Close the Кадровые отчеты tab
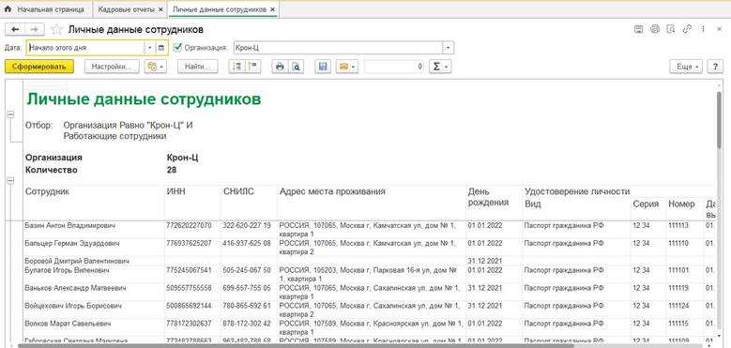The width and height of the screenshot is (731, 348). tap(160, 9)
